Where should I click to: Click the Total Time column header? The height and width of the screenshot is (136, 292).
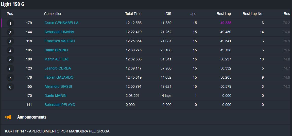pos(133,14)
